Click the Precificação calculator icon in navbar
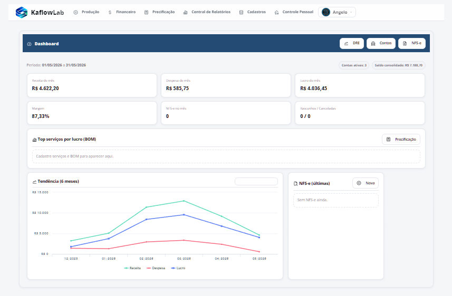This screenshot has height=296, width=452. pos(147,13)
